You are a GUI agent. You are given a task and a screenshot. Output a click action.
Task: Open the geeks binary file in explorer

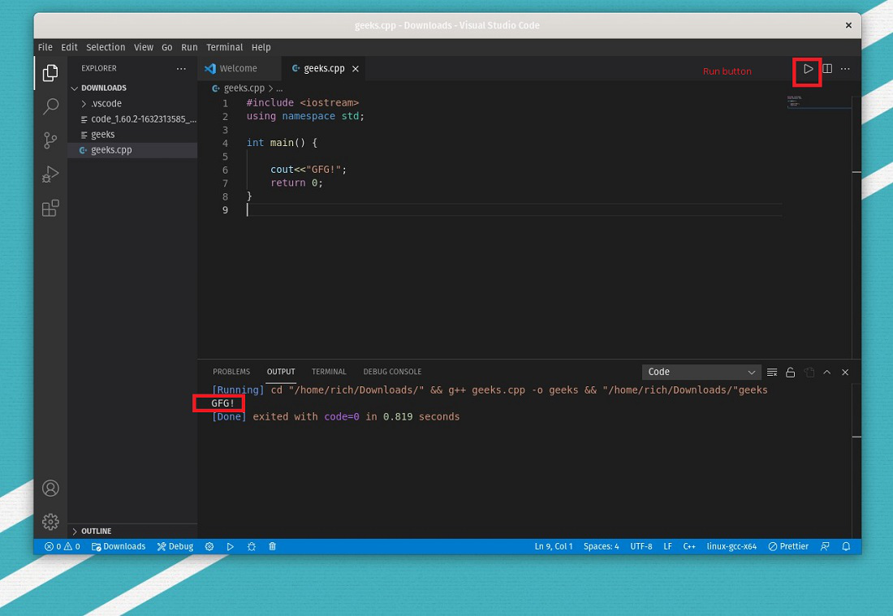(x=132, y=135)
